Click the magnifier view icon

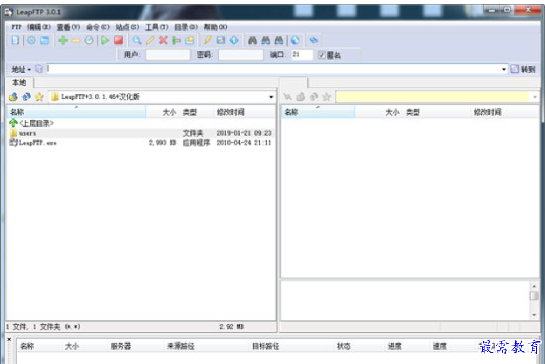[137, 40]
